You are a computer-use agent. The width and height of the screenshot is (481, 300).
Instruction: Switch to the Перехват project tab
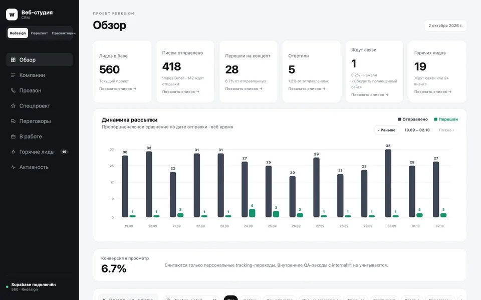coord(39,33)
